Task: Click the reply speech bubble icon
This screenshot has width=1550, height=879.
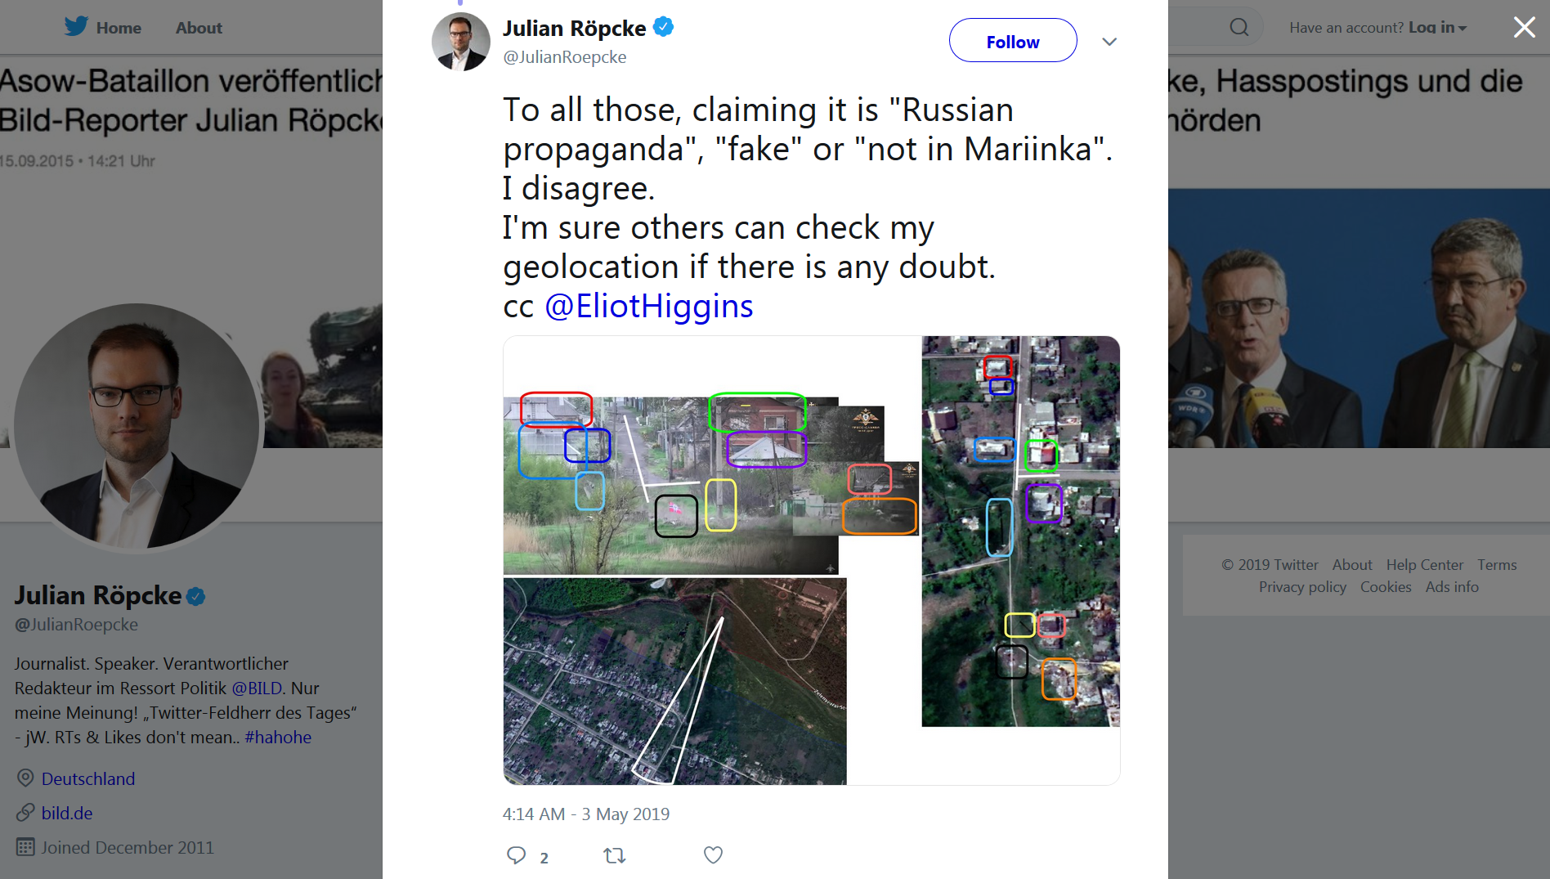Action: (x=516, y=855)
